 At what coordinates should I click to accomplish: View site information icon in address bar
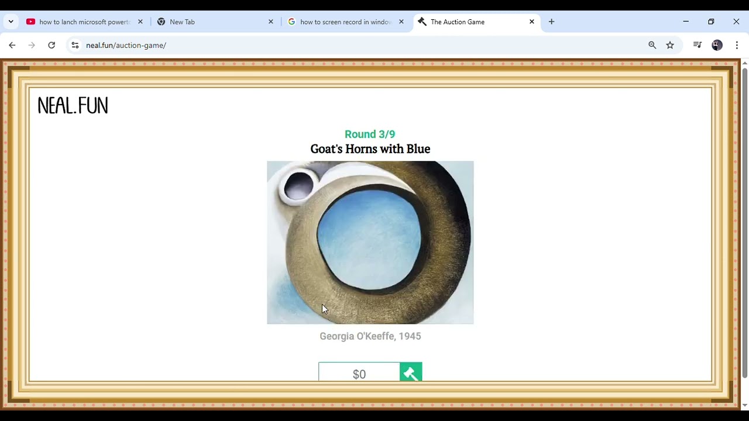tap(75, 45)
